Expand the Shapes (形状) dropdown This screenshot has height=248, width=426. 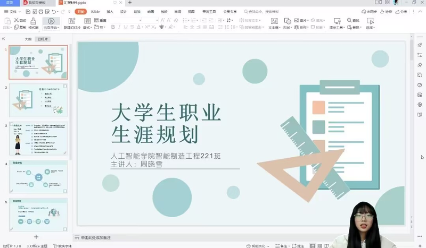[x=288, y=27]
